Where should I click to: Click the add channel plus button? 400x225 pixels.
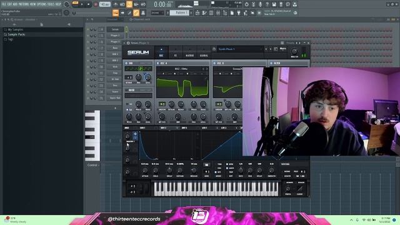(115, 108)
